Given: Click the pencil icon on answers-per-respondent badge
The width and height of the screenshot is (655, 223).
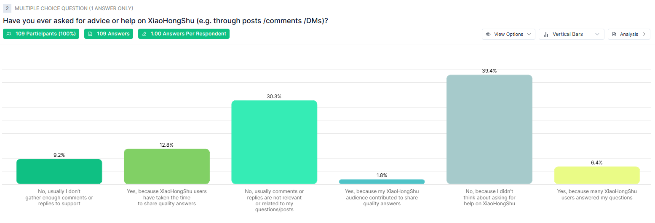Looking at the screenshot, I should (144, 34).
